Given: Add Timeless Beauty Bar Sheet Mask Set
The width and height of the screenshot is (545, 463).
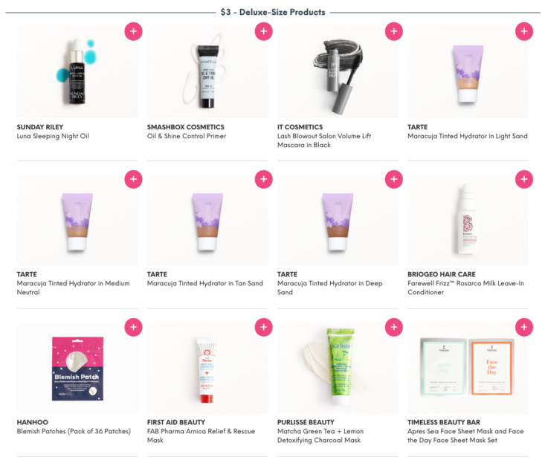Looking at the screenshot, I should point(524,327).
